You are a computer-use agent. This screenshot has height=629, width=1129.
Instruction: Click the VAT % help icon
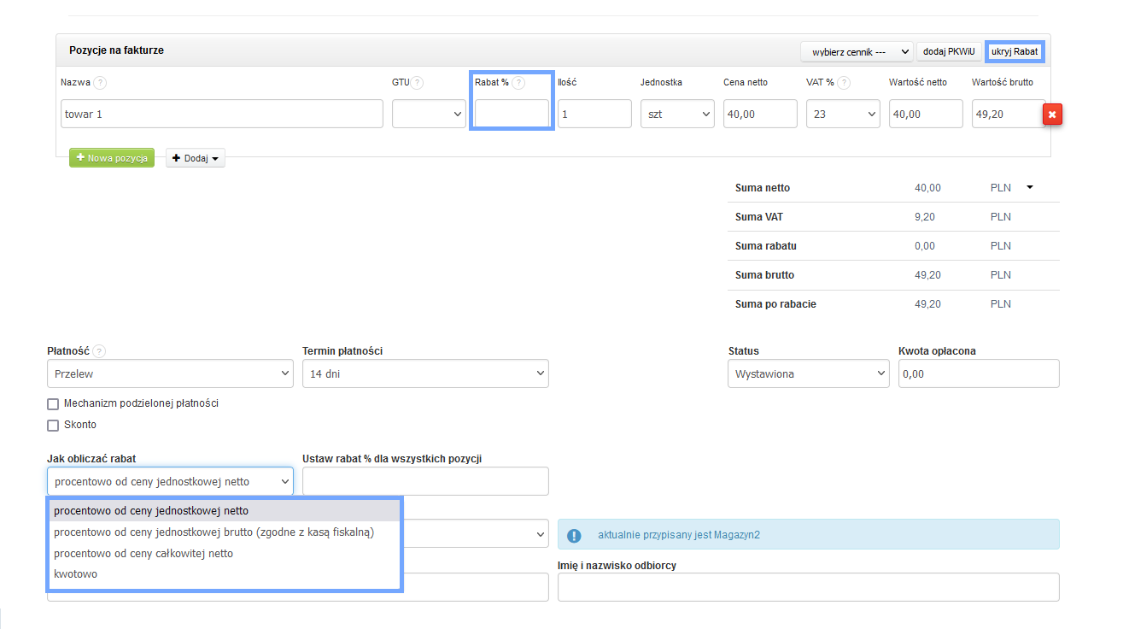coord(844,83)
